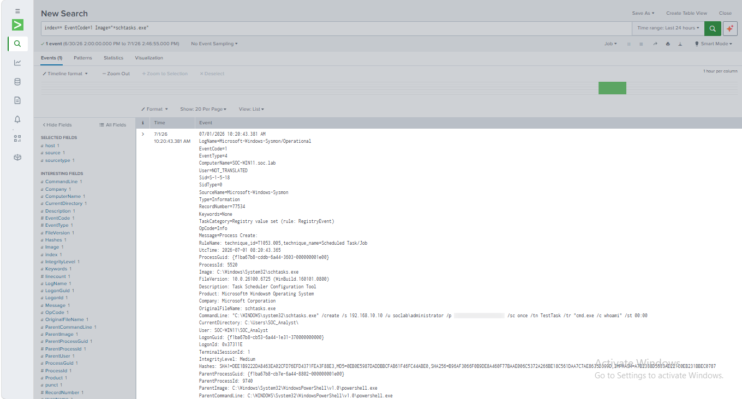Click Create Table View
The width and height of the screenshot is (742, 399).
(686, 13)
